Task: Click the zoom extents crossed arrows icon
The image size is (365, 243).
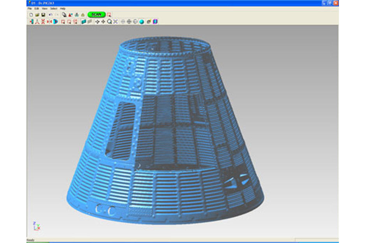Action: (x=116, y=22)
